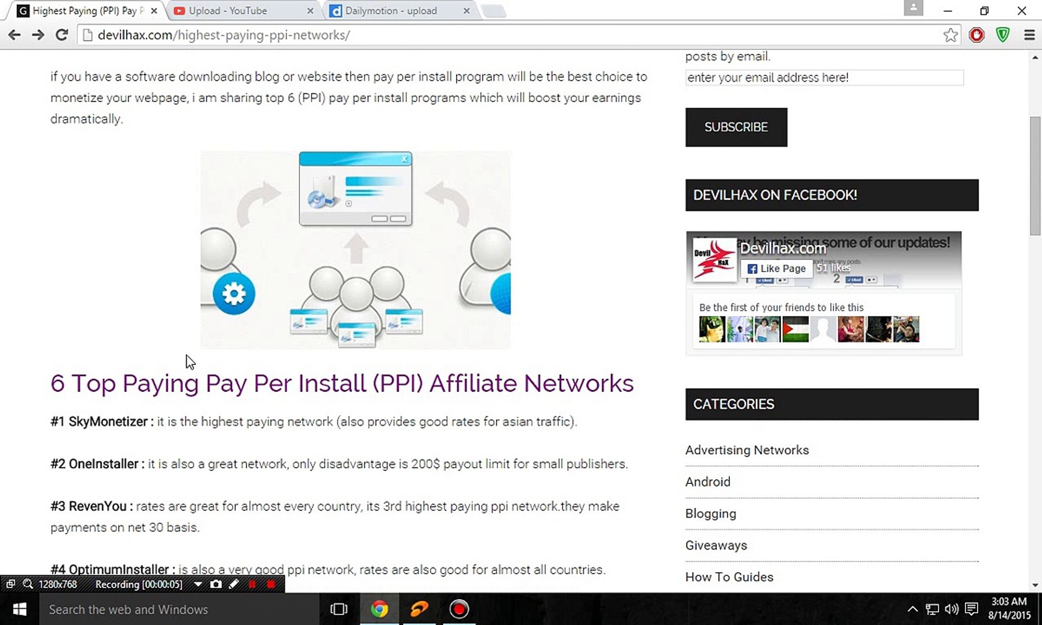
Task: Close the Upload - YouTube tab
Action: click(x=310, y=11)
